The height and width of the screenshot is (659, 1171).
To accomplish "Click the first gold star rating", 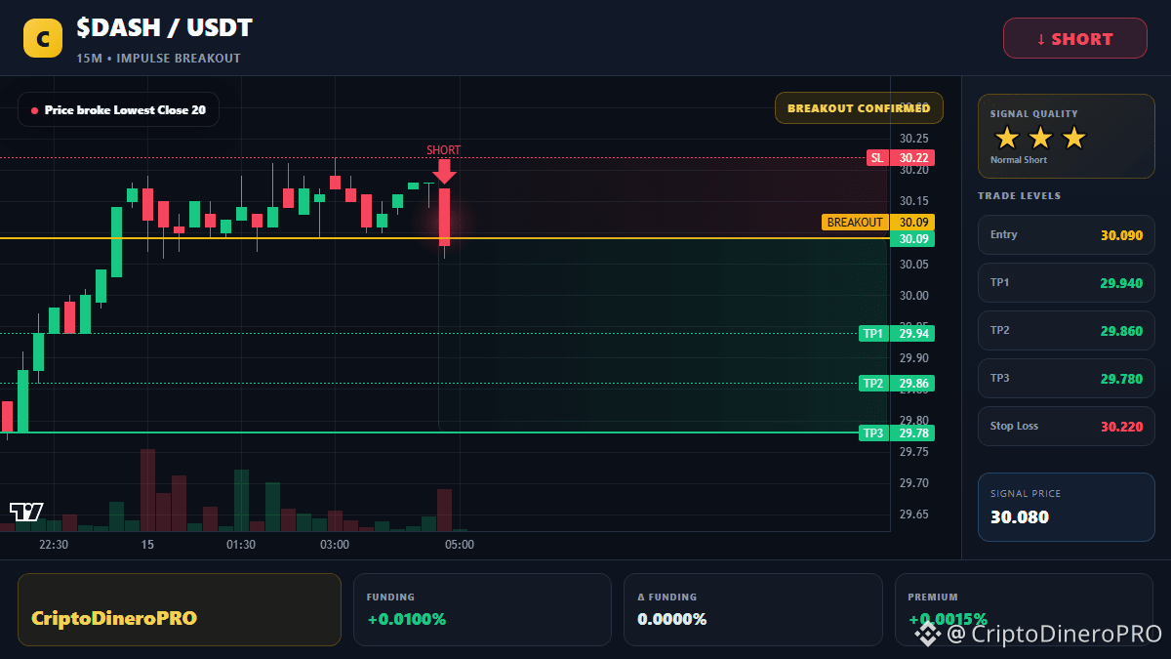I will 1006,138.
